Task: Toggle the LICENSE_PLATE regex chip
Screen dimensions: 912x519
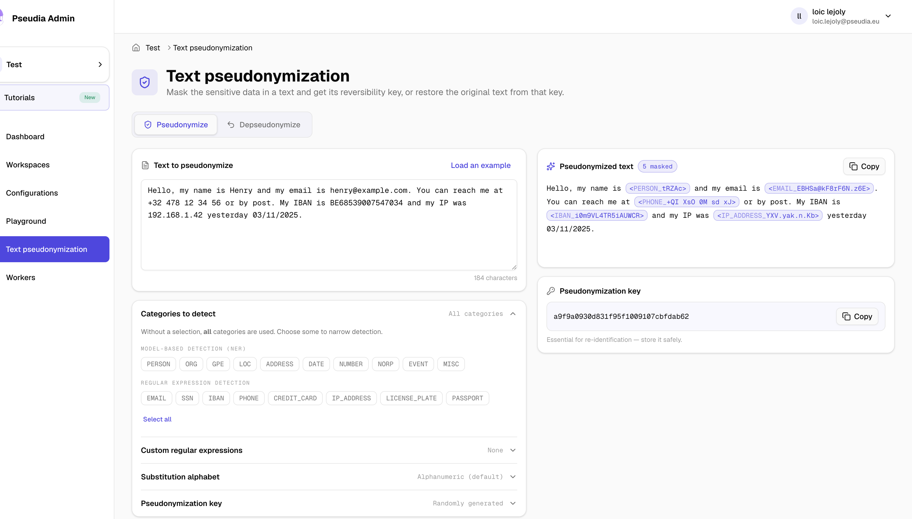Action: (x=412, y=398)
